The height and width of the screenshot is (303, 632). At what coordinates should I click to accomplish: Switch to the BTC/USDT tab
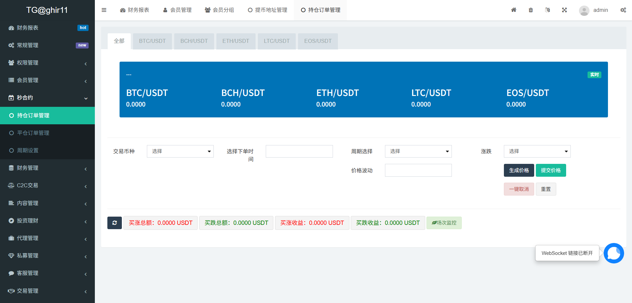click(x=152, y=41)
